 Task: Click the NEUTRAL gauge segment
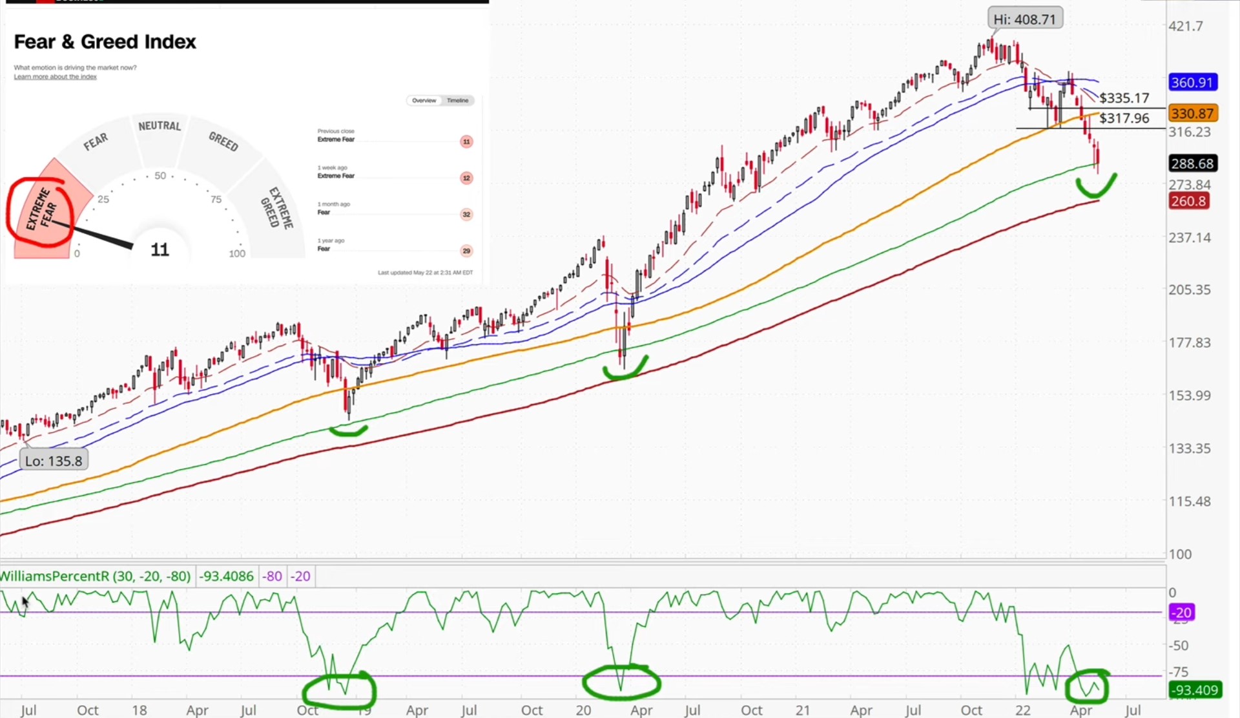coord(160,126)
